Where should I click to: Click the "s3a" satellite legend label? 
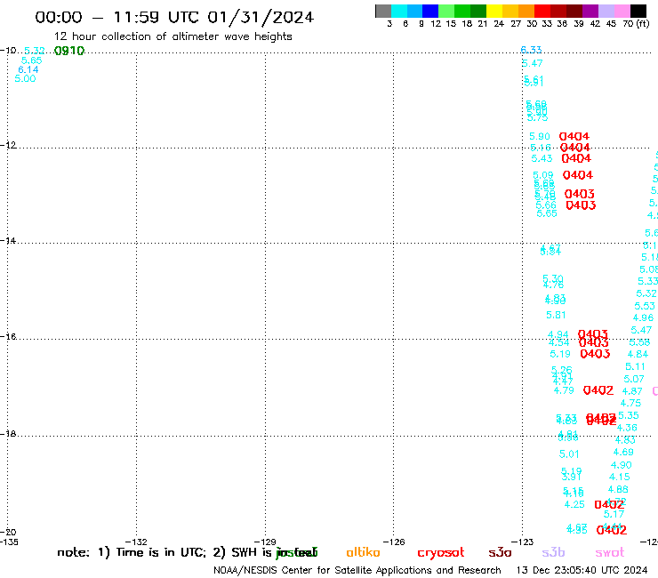tap(500, 553)
